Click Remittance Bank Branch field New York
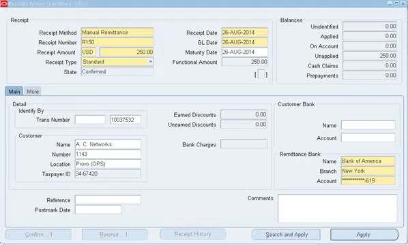Image resolution: width=408 pixels, height=245 pixels. pos(368,171)
